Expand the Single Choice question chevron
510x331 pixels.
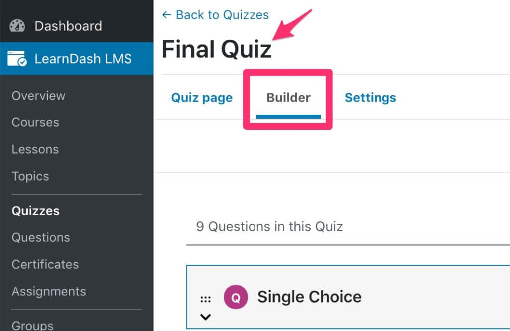(205, 317)
